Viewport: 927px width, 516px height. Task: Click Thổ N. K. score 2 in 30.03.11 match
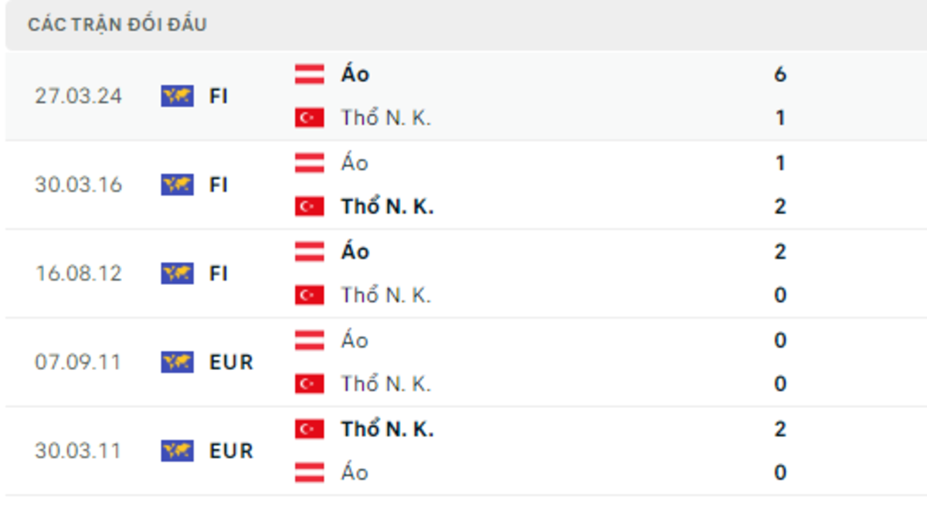[x=779, y=429]
